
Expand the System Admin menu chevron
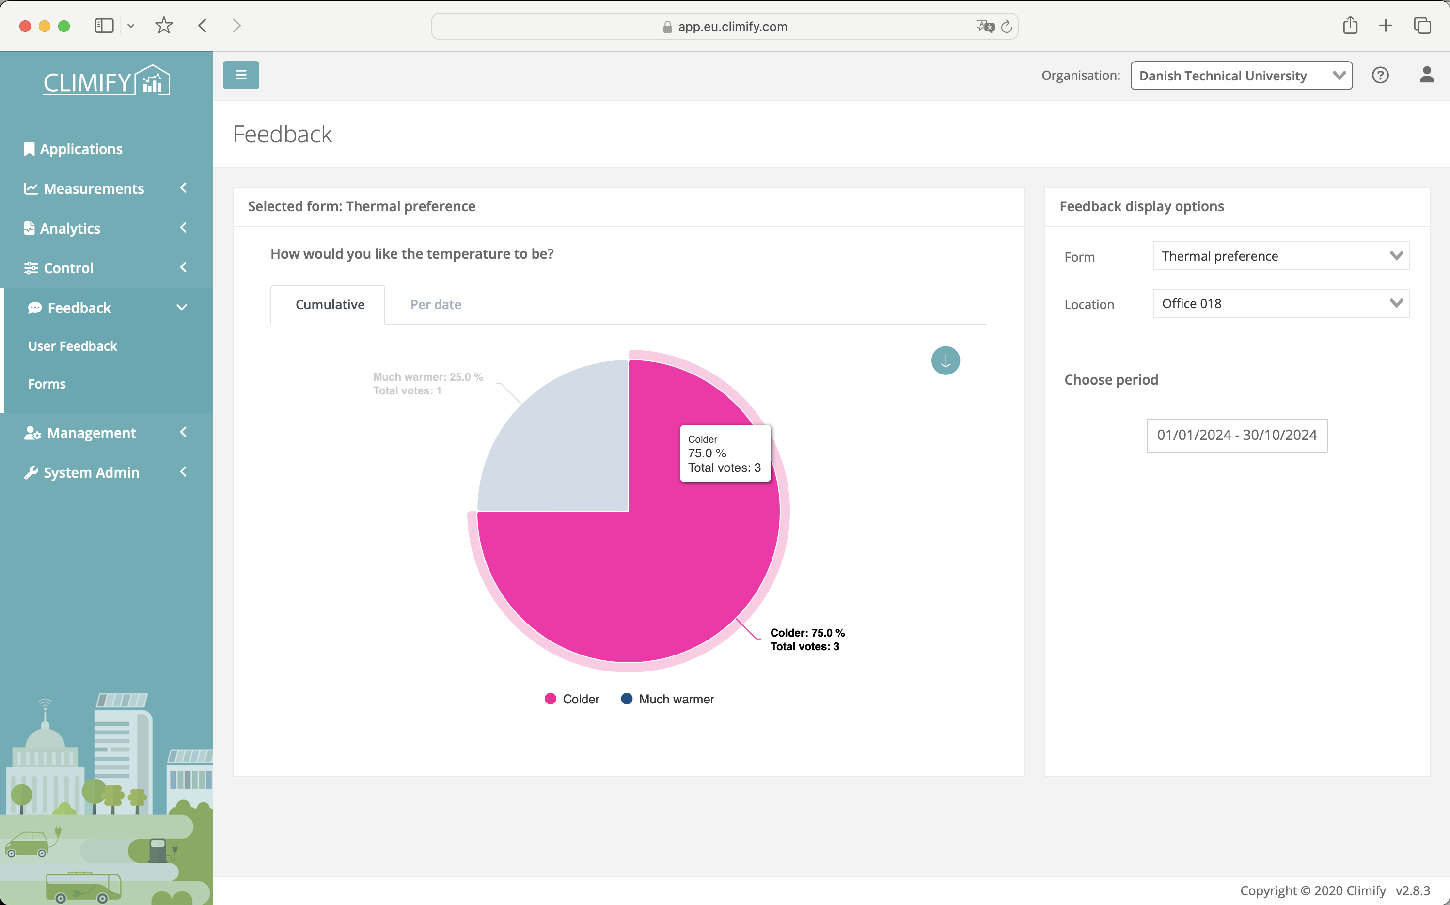point(183,472)
